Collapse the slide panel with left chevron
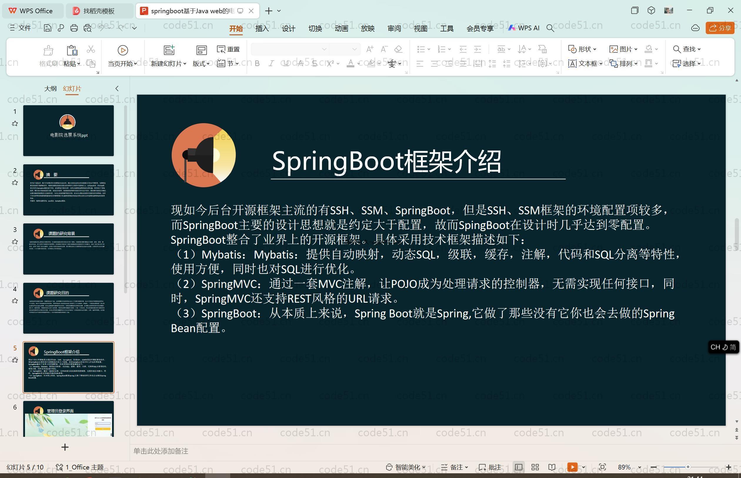 (x=117, y=89)
